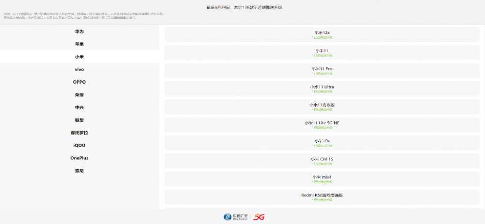Click the red 5G logo
Image resolution: width=485 pixels, height=224 pixels.
point(259,217)
